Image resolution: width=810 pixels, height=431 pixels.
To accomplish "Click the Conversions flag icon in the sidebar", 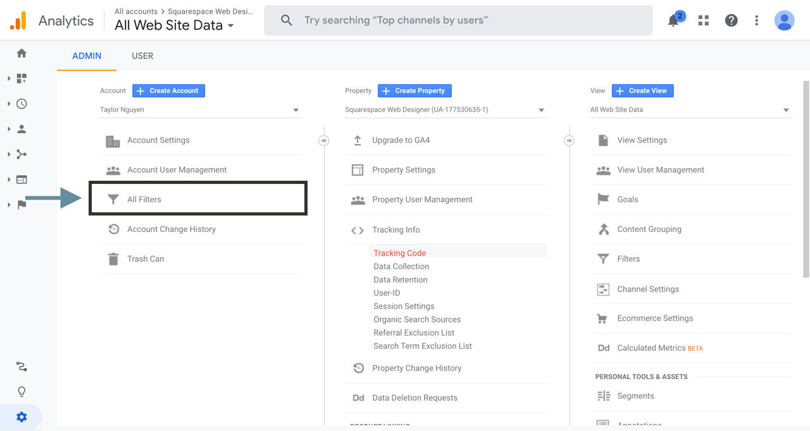I will (x=21, y=205).
